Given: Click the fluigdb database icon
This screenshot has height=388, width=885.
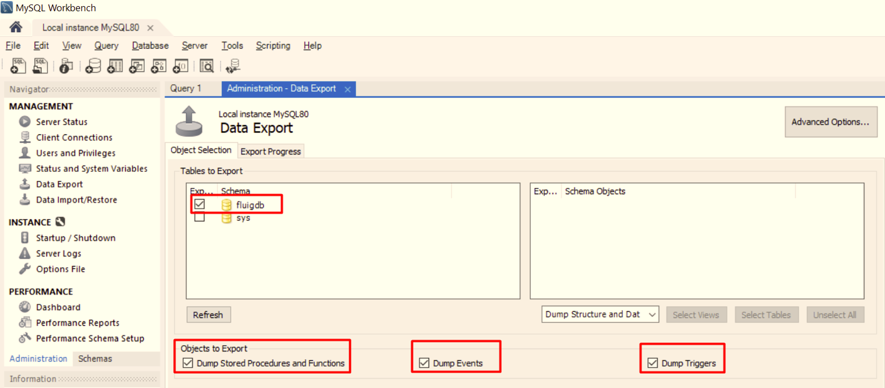Looking at the screenshot, I should click(x=226, y=205).
